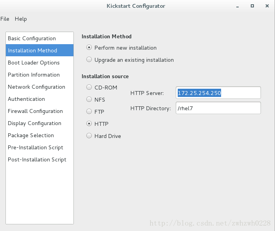Pick FTP as installation source

coord(89,111)
